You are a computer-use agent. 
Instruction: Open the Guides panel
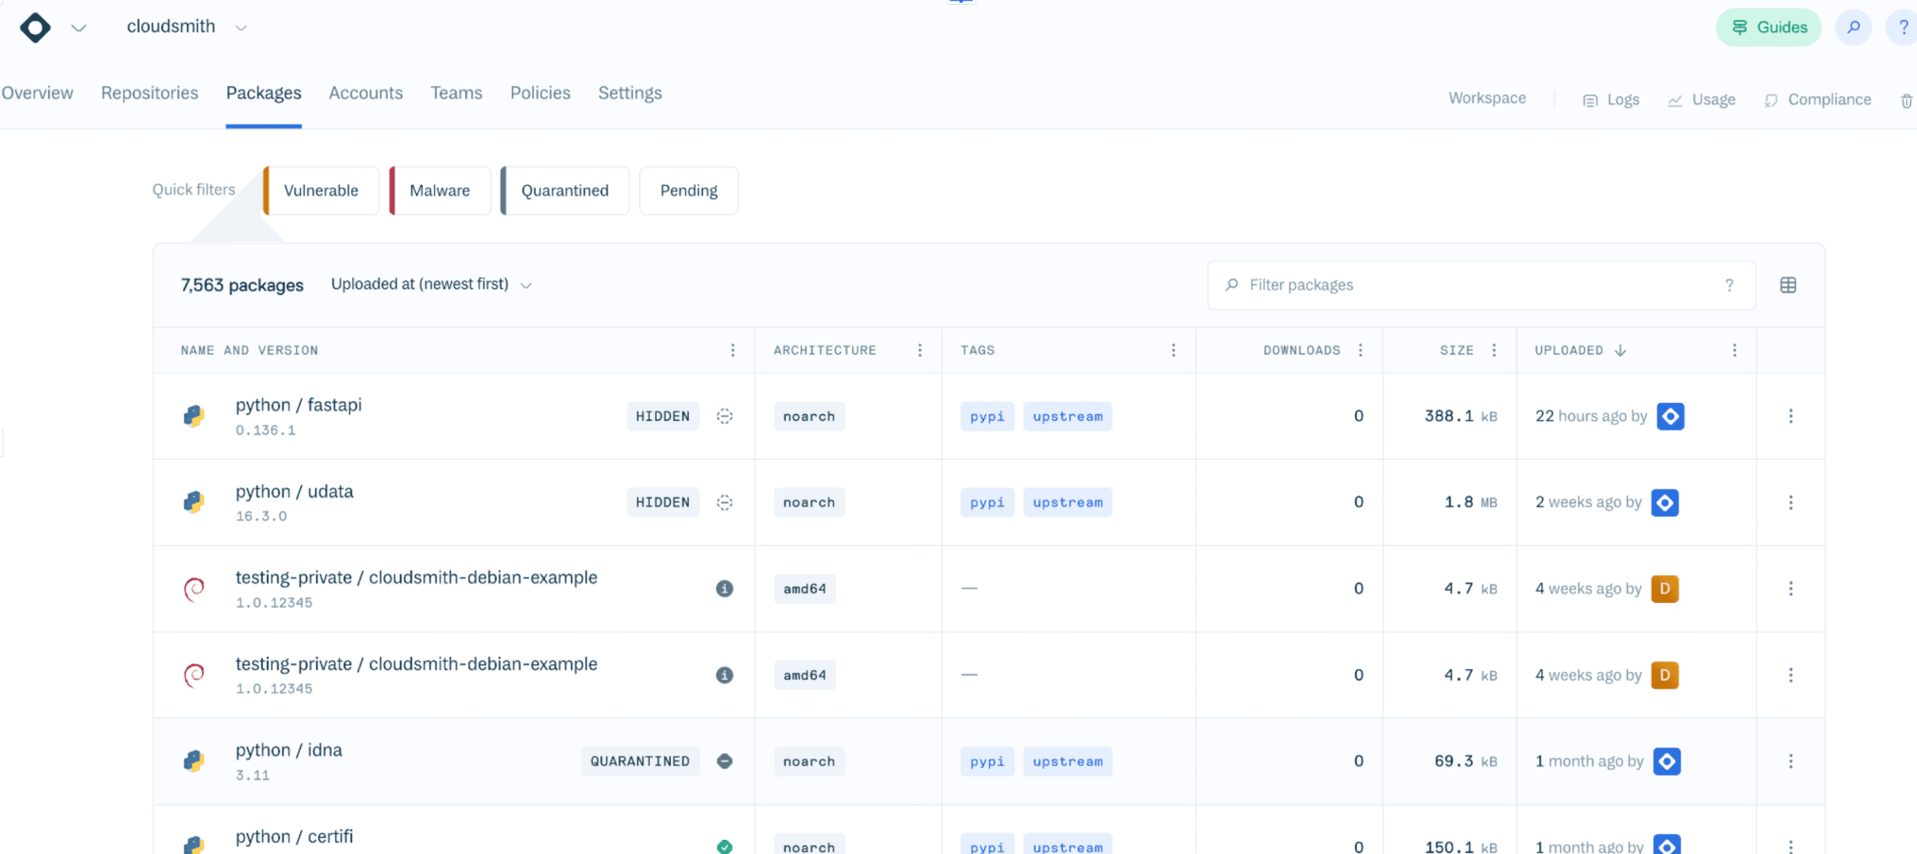1768,28
